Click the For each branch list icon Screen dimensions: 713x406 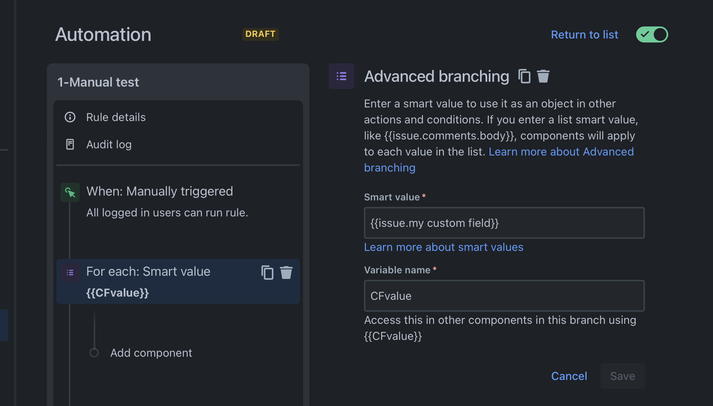tap(70, 272)
